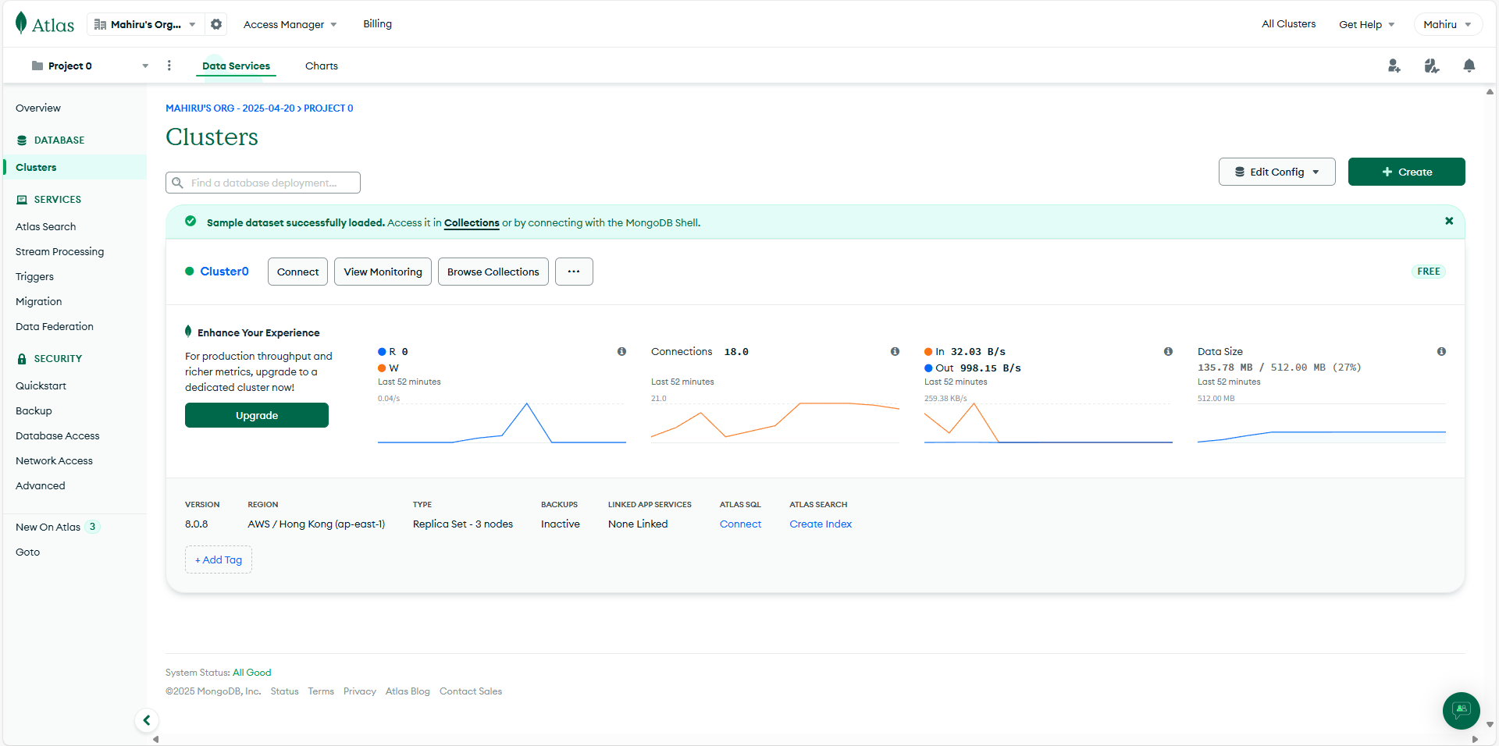Expand the Project 0 selector
The image size is (1499, 746).
pyautogui.click(x=90, y=66)
